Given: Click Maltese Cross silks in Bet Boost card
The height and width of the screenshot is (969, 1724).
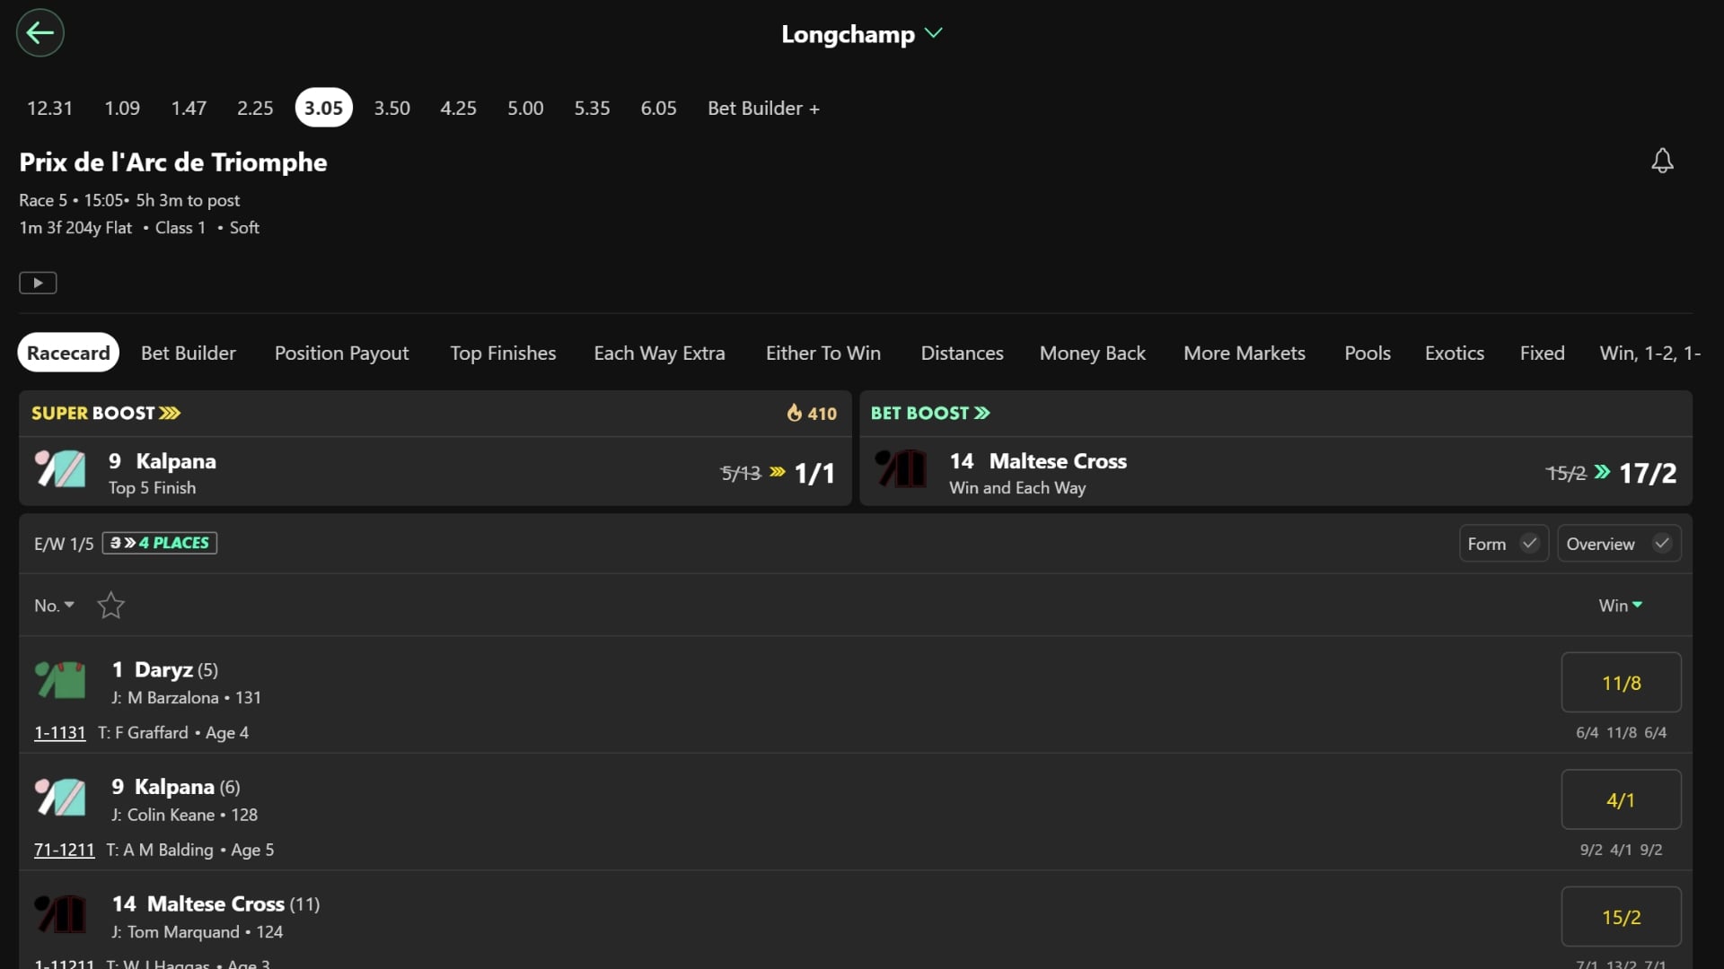Looking at the screenshot, I should pos(901,469).
